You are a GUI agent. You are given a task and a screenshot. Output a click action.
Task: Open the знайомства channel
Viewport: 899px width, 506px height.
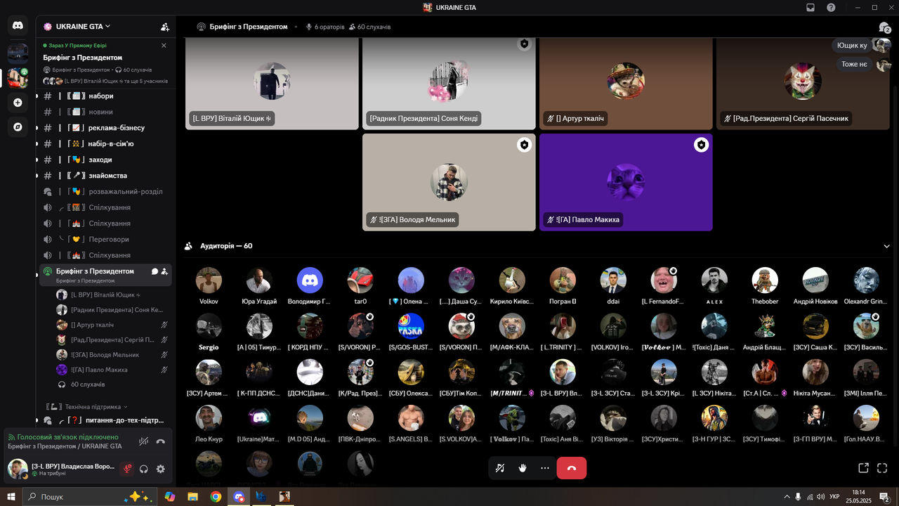coord(104,176)
